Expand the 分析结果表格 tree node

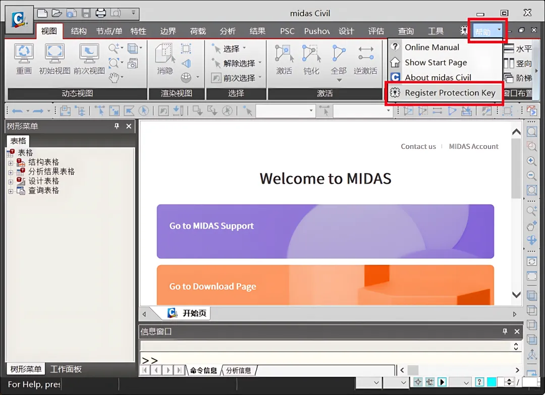(x=11, y=173)
